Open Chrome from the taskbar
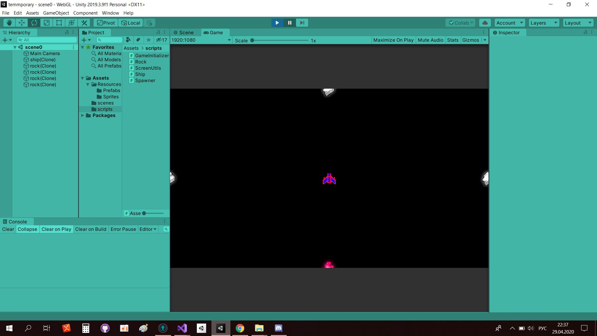 [240, 328]
